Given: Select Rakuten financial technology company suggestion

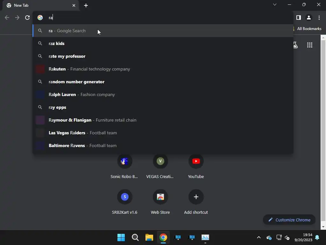Looking at the screenshot, I should 163,69.
